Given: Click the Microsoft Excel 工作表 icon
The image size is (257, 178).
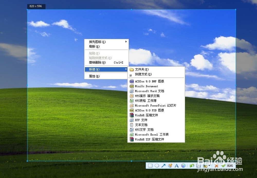Looking at the screenshot, I should [132, 135].
